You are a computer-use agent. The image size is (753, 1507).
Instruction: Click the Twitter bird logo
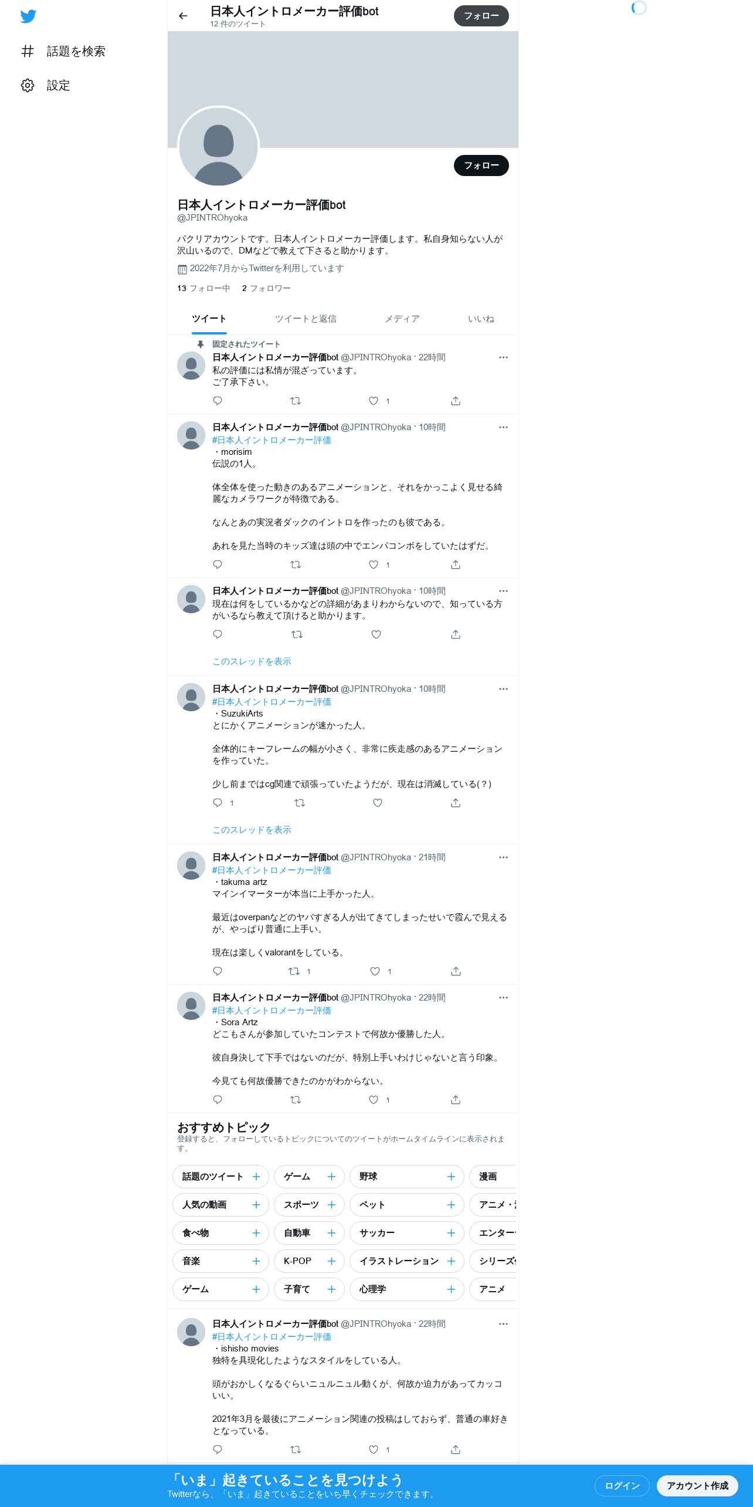(x=28, y=16)
